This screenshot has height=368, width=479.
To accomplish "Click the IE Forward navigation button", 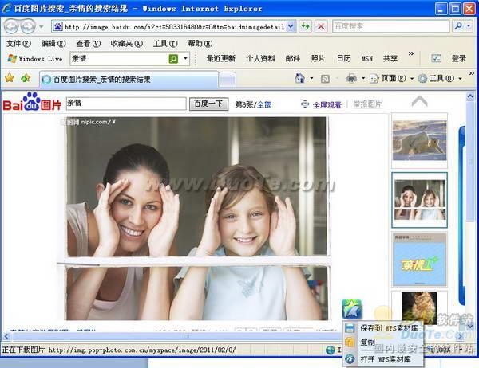I will pos(28,26).
